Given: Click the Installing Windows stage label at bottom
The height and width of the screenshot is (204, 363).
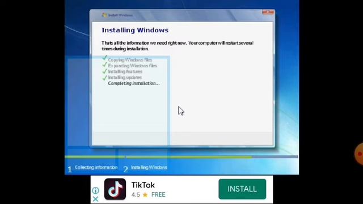Looking at the screenshot, I should [149, 167].
